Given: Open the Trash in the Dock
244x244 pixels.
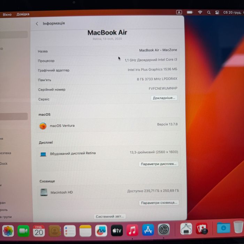Looking at the screenshot, I should click(238, 227).
